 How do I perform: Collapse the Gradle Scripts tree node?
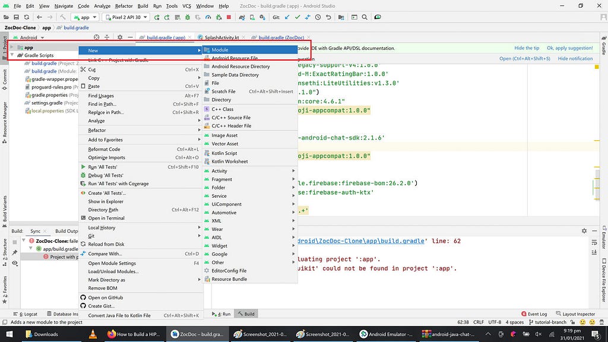pos(12,55)
